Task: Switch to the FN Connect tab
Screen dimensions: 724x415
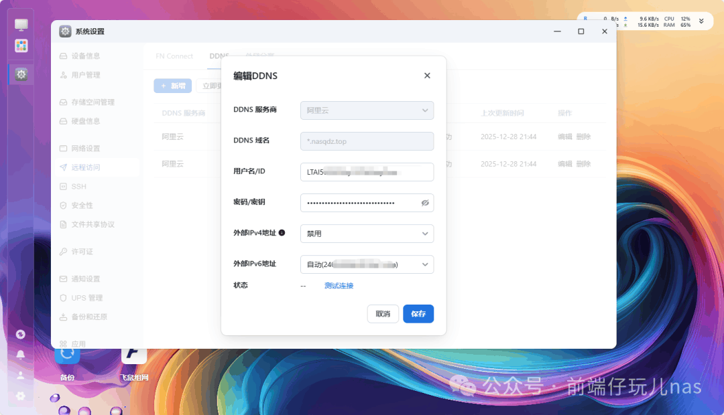Action: (x=174, y=56)
